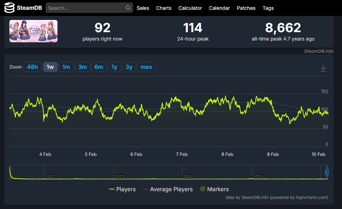Viewport: 342px width, 209px height.
Task: Click the 150 y-axis label
Action: [x=324, y=91]
